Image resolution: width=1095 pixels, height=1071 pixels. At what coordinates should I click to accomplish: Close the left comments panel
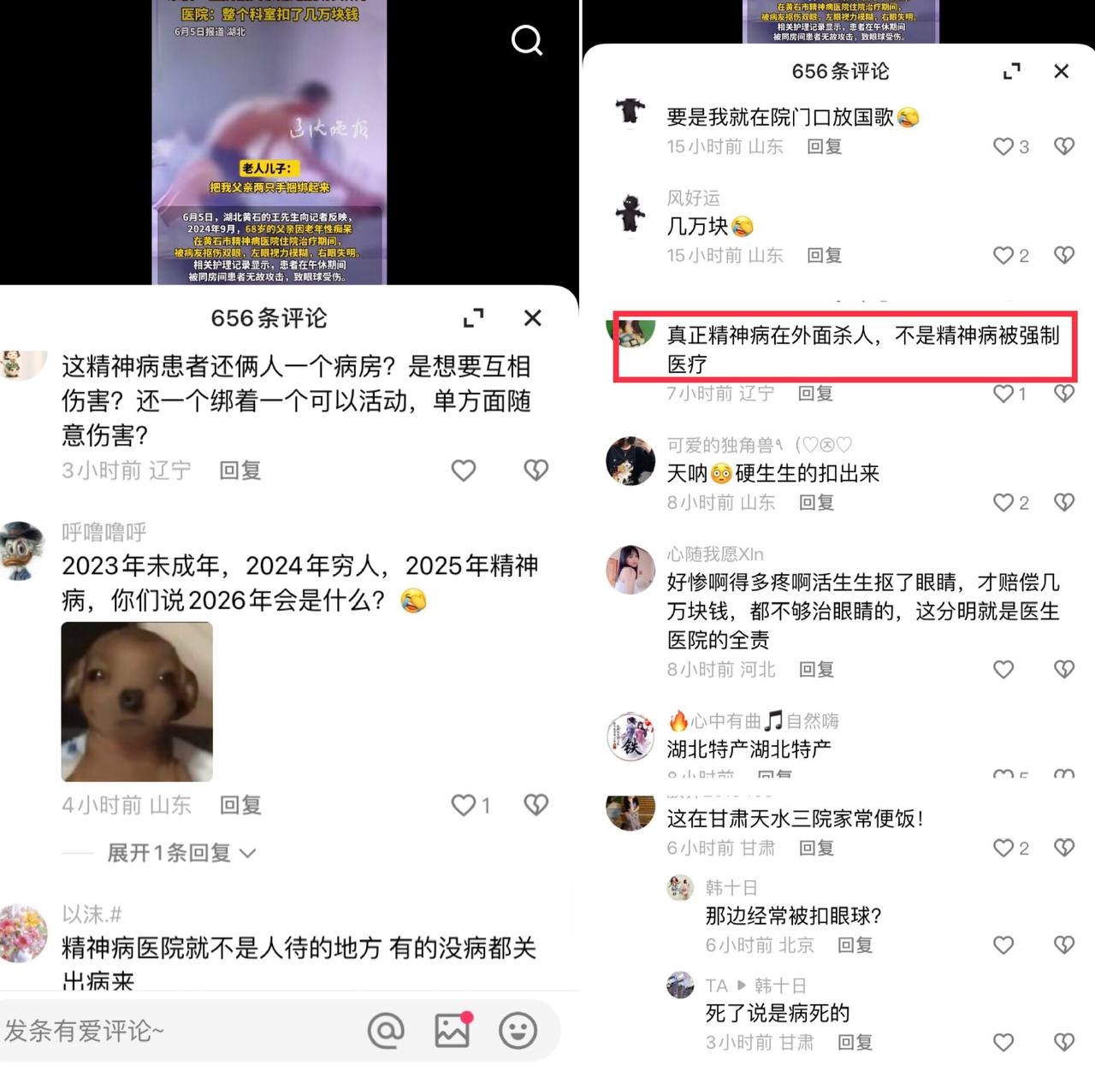coord(532,318)
